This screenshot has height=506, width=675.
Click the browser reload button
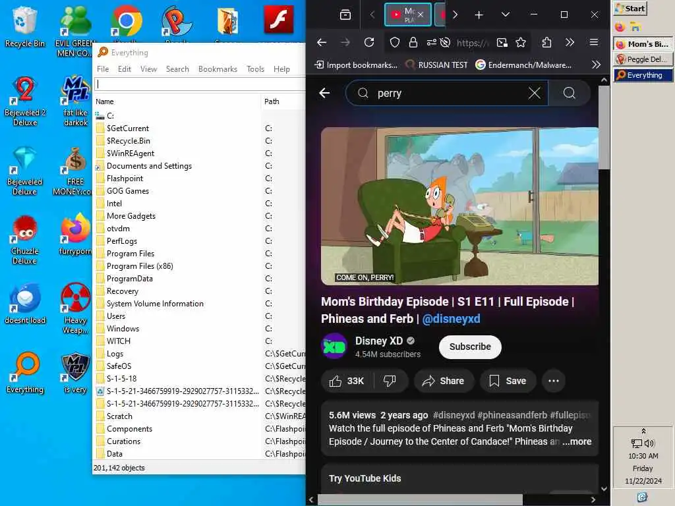click(x=369, y=42)
